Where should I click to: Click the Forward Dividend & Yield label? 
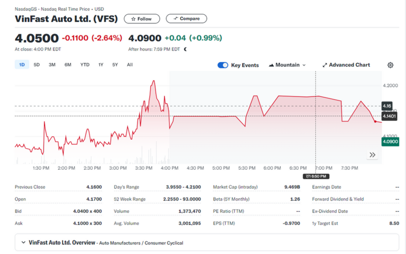[x=338, y=199]
